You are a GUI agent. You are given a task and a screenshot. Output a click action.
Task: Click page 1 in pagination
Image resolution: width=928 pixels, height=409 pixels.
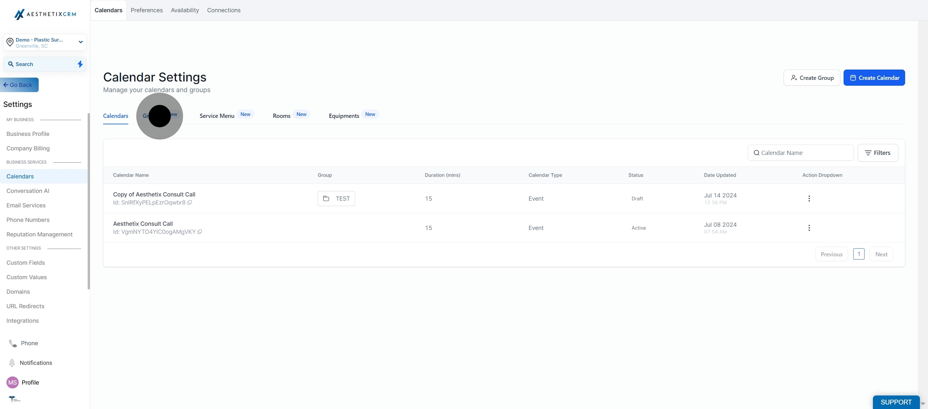coord(859,254)
